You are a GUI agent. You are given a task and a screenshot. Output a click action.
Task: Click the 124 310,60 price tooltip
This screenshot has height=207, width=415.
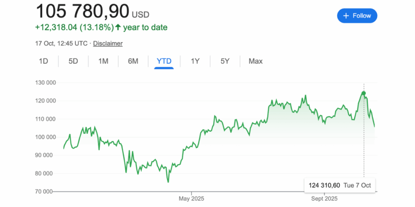[x=340, y=186]
